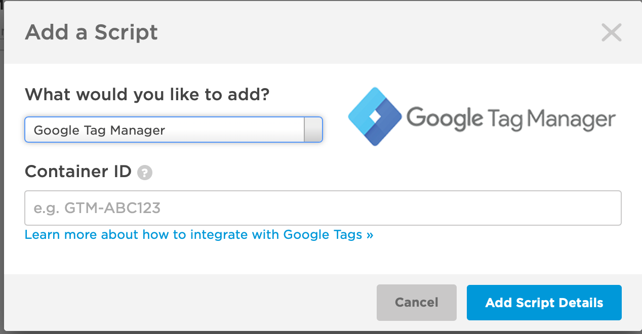
Task: Cancel adding the script
Action: point(417,303)
